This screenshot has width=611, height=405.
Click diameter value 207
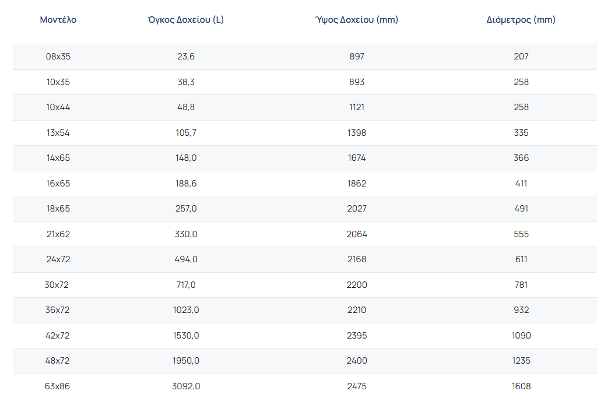pyautogui.click(x=521, y=57)
